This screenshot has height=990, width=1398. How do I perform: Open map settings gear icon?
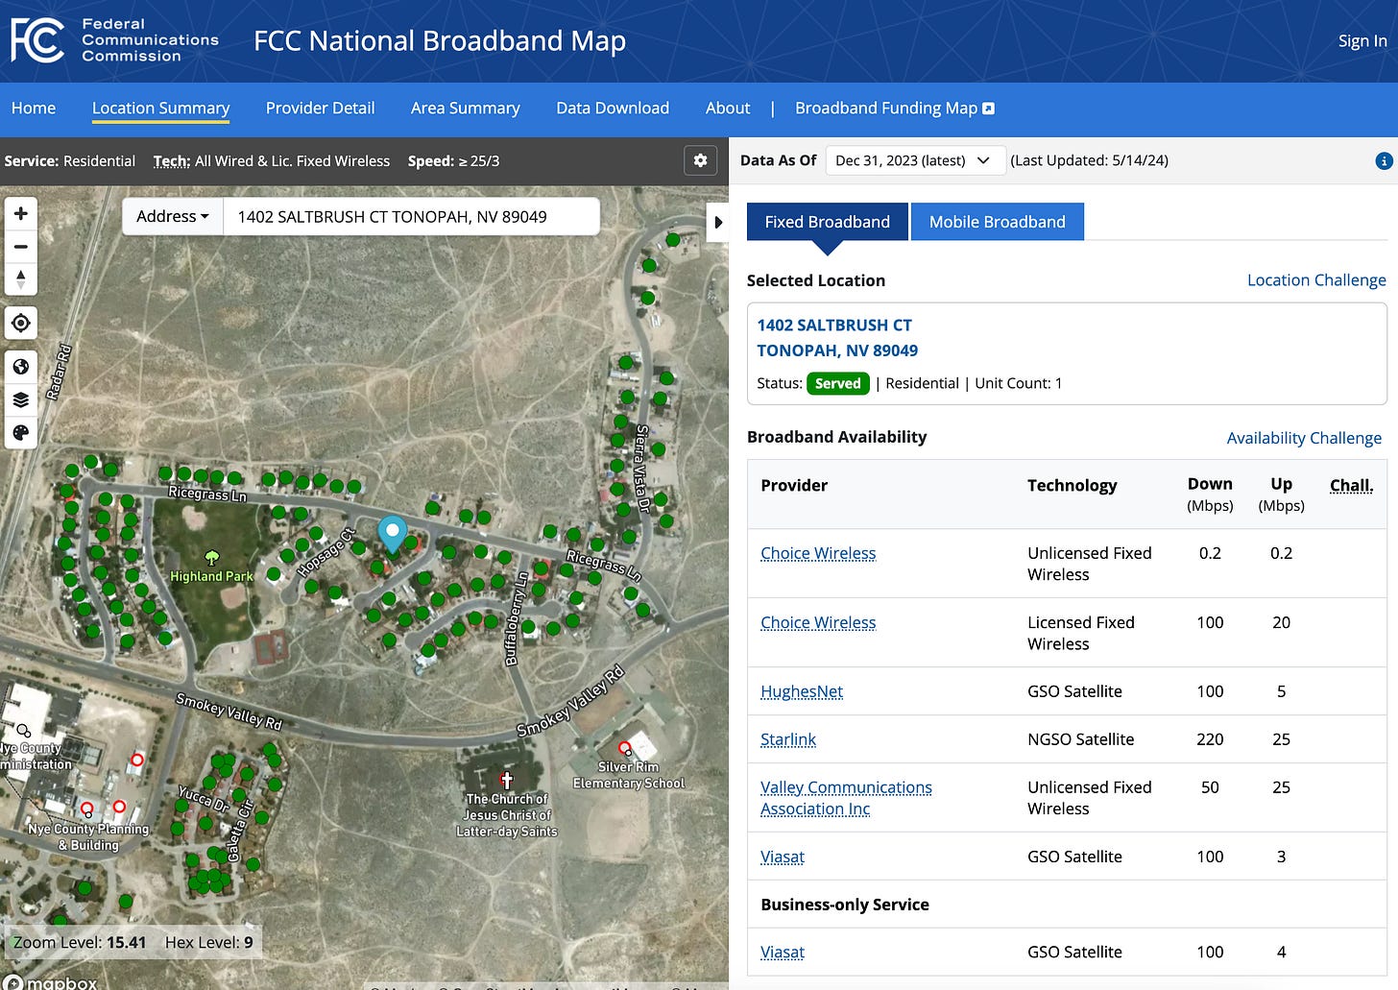click(700, 160)
